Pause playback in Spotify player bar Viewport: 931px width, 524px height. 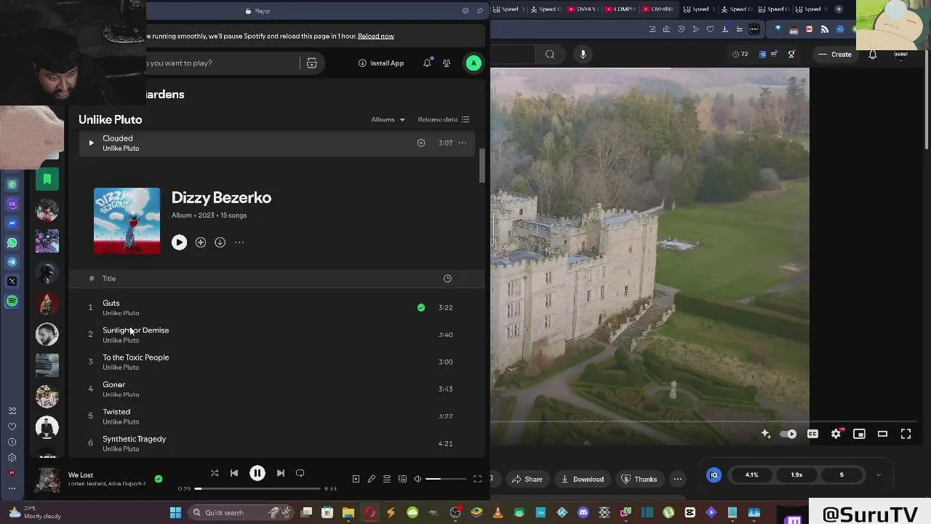257,473
